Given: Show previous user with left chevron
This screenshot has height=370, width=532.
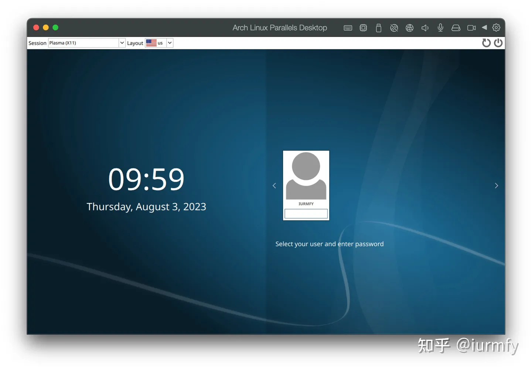Looking at the screenshot, I should tap(274, 186).
